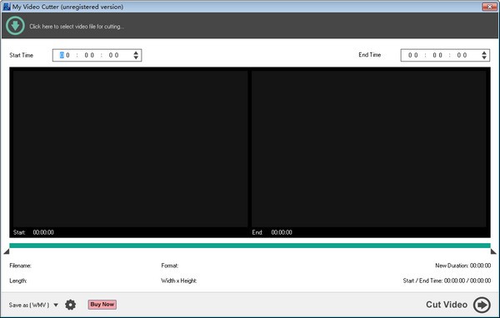
Task: Increase End Time with the up arrow
Action: (484, 52)
